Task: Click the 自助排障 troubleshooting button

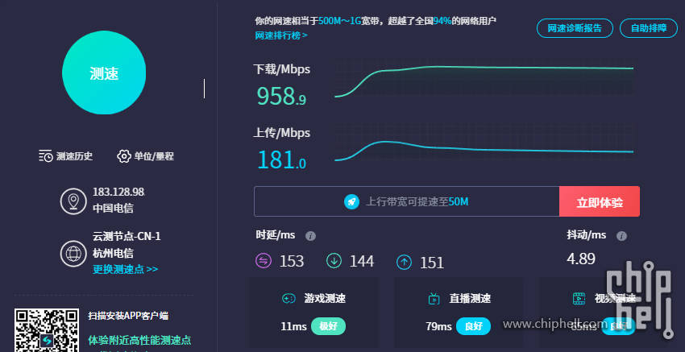Action: (650, 27)
